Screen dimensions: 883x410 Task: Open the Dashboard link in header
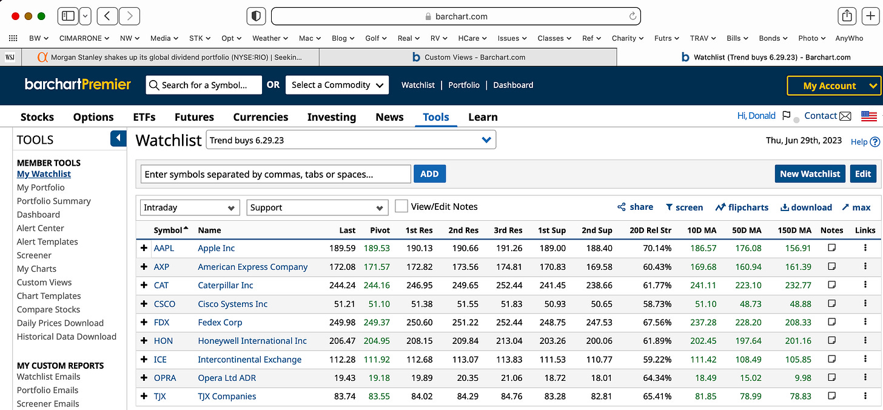click(513, 85)
